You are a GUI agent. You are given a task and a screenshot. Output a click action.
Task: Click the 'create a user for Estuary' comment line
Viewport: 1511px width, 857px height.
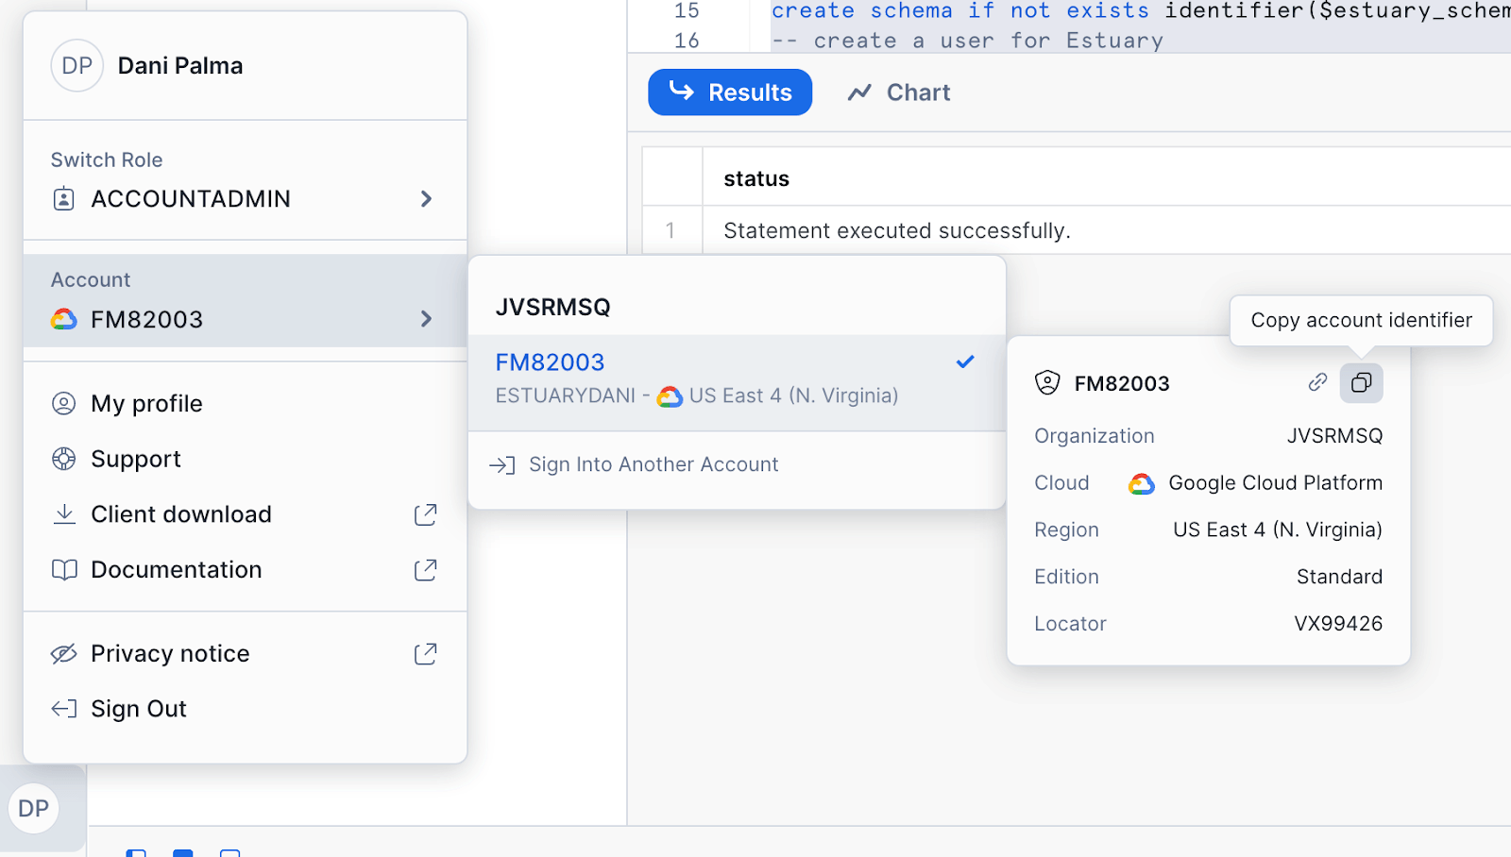pyautogui.click(x=967, y=41)
